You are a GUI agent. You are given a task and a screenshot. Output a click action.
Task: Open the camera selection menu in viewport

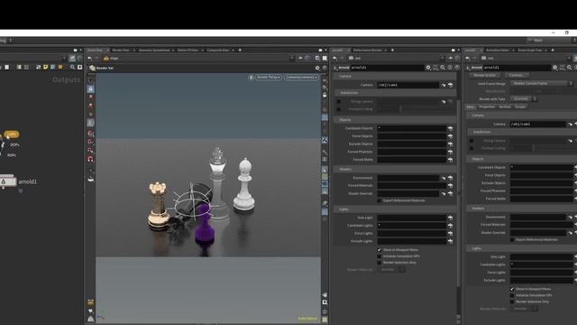point(301,78)
